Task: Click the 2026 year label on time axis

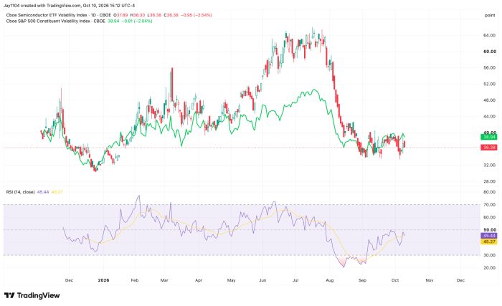Action: click(103, 280)
